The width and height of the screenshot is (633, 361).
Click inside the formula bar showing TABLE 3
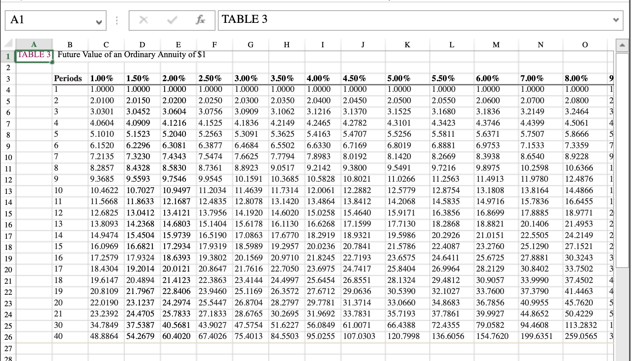(355, 19)
